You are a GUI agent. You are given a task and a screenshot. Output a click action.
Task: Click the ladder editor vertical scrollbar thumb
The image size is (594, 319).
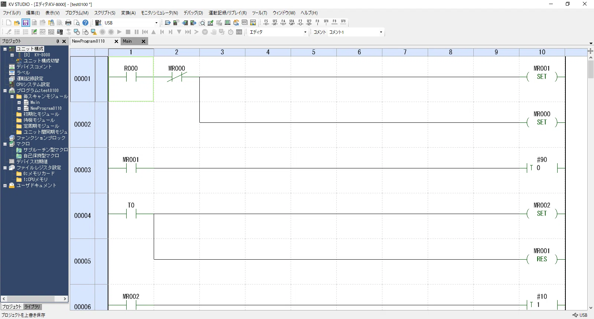point(591,69)
